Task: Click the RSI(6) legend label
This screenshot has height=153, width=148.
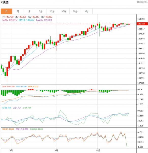Action: (x=8, y=129)
